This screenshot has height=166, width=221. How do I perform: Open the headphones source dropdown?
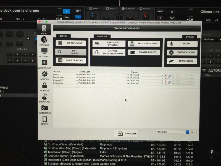click(x=77, y=77)
